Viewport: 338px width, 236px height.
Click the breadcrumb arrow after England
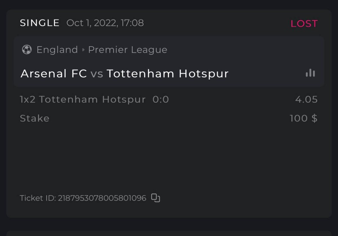click(x=83, y=50)
